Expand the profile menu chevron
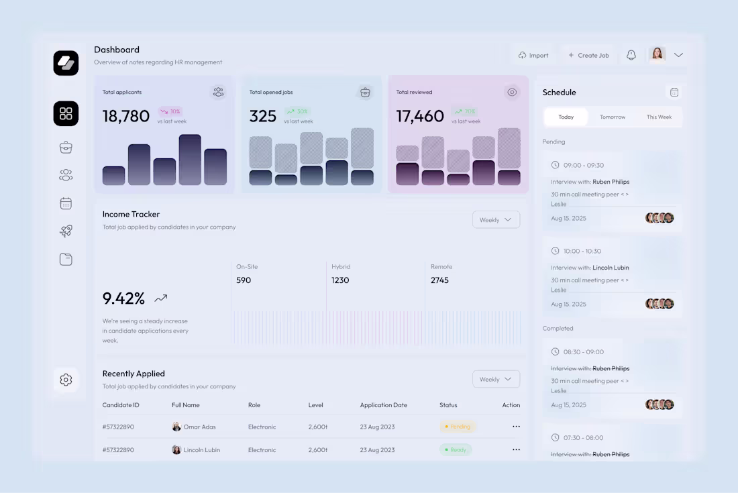This screenshot has height=493, width=738. point(678,55)
